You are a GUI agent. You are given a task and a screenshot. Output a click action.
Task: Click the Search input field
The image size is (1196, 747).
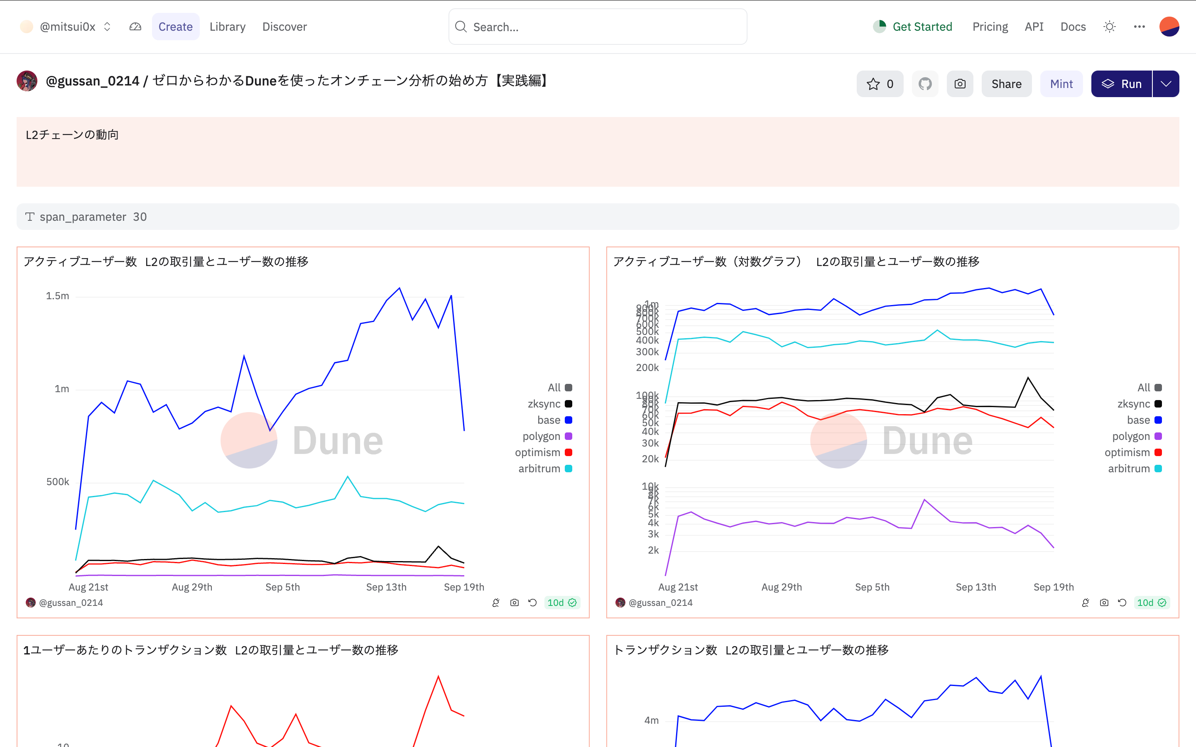(x=597, y=27)
